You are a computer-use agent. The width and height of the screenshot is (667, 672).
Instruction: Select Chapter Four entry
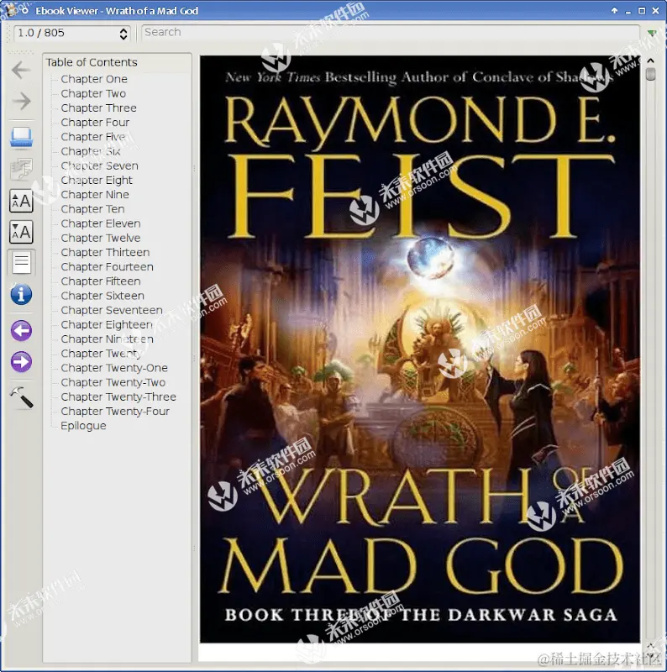95,123
